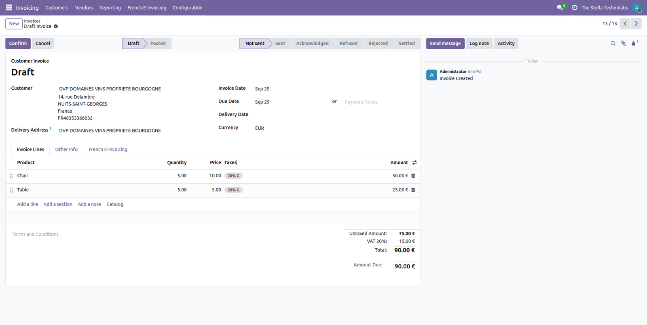
Task: Open the apps grid home menu
Action: coord(9,8)
